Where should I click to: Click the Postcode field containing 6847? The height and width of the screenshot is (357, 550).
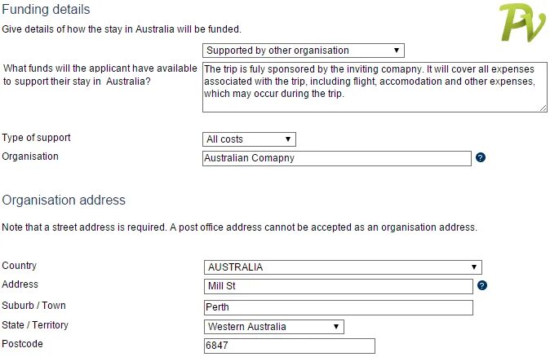[x=290, y=346]
